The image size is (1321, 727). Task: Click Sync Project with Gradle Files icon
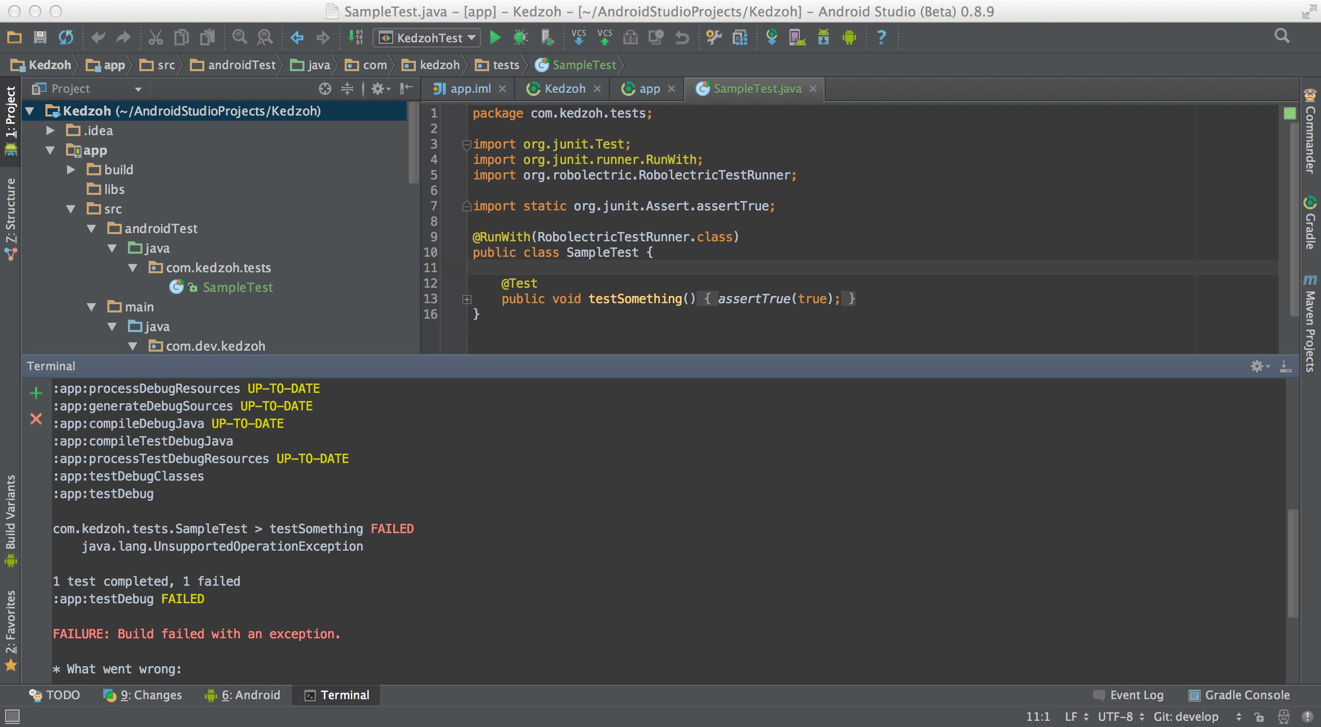pyautogui.click(x=771, y=38)
